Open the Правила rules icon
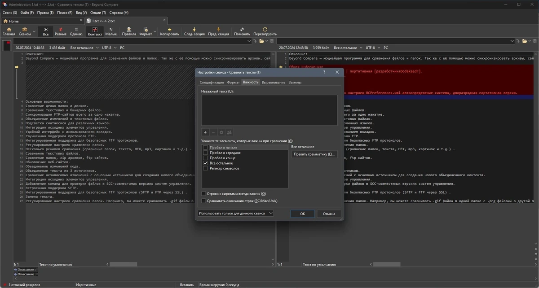Viewport: 539px width, 288px height. pyautogui.click(x=129, y=31)
